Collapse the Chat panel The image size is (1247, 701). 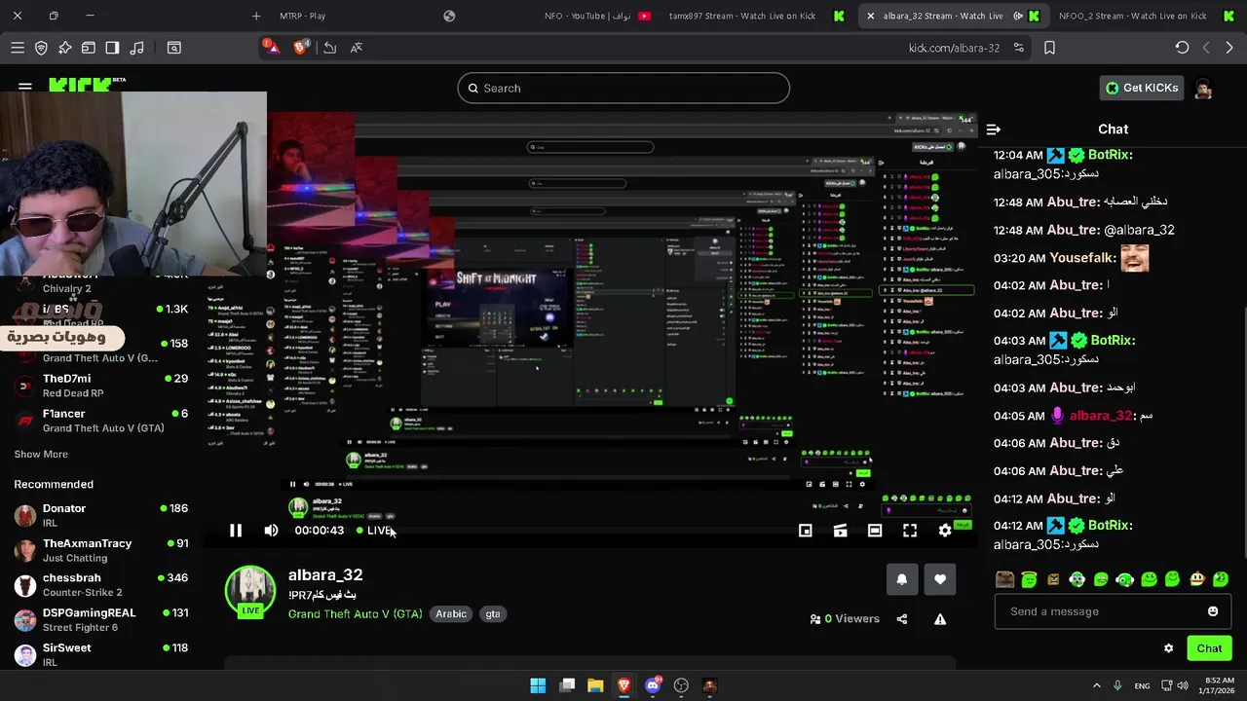point(994,129)
